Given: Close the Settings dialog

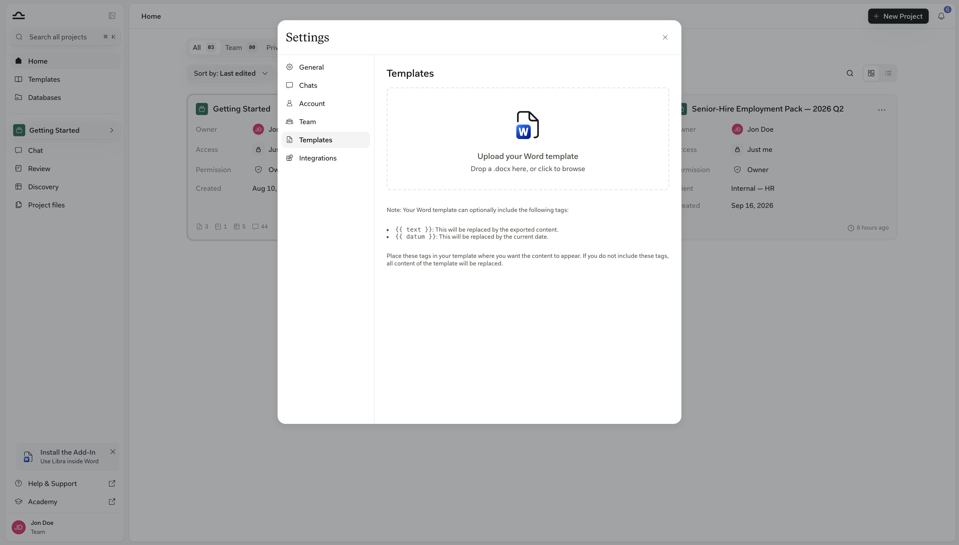Looking at the screenshot, I should 665,37.
